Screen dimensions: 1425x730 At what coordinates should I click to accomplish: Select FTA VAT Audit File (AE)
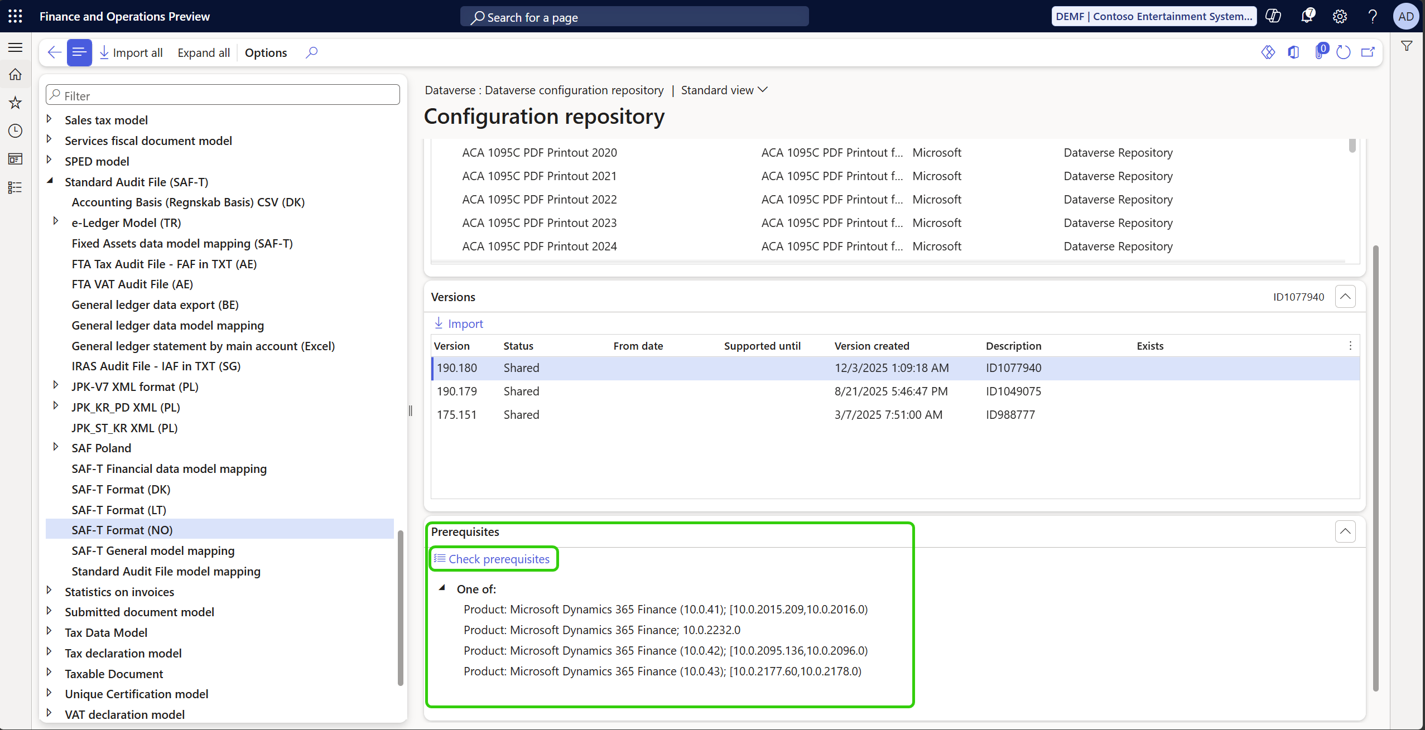(132, 284)
